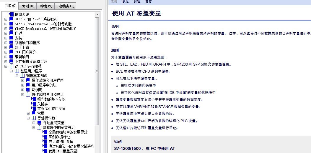The width and height of the screenshot is (311, 153).
Task: Click book icon beside 操作系统和用户程序
Action: [28, 80]
